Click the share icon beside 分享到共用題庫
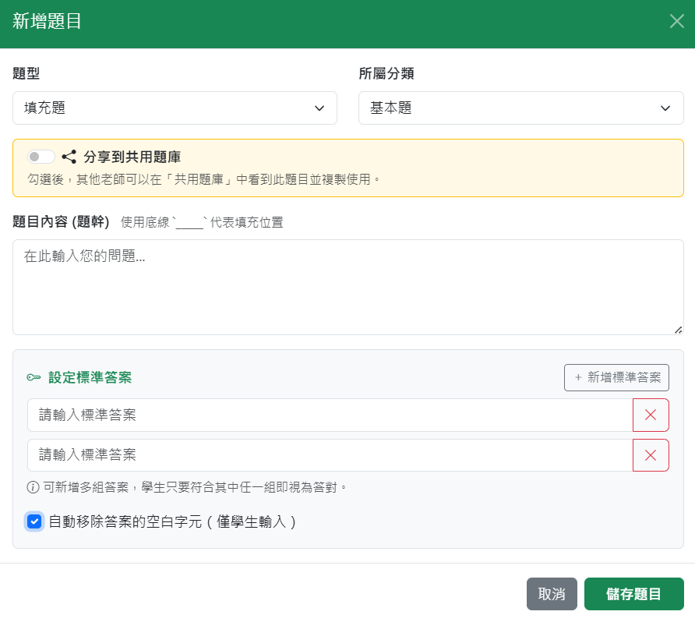The image size is (695, 622). [x=69, y=157]
